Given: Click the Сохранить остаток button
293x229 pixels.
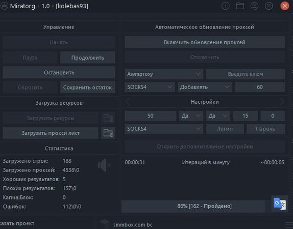Looking at the screenshot, I should 87,88.
